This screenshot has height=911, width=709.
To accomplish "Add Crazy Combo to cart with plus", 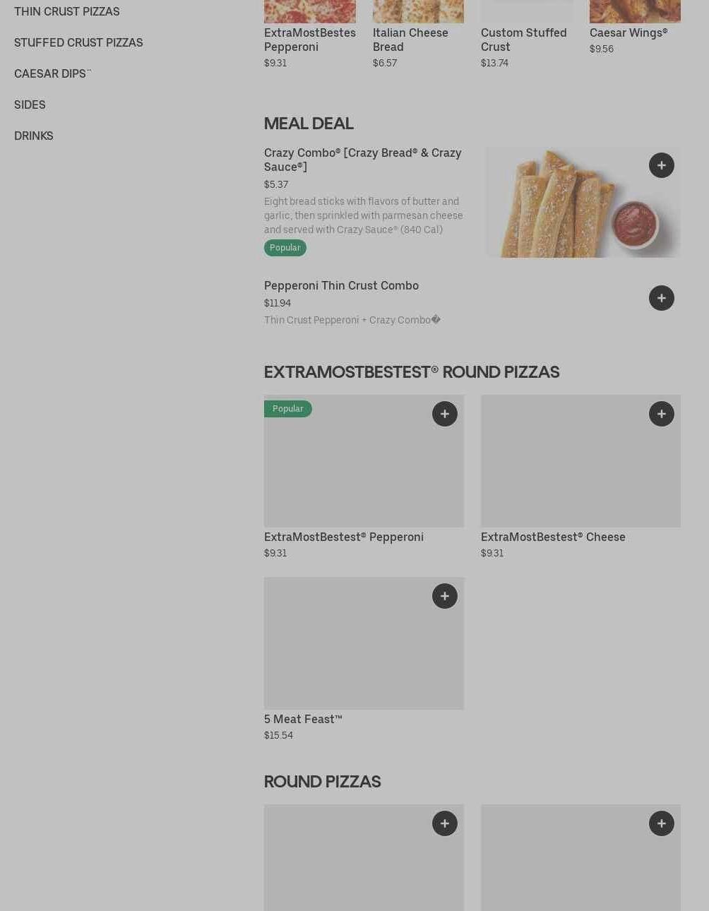I will [661, 165].
